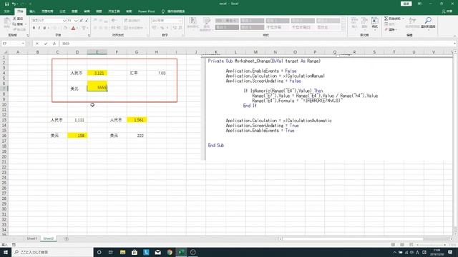The image size is (458, 257).
Task: Open Sort and Filter menu
Action: (412, 23)
